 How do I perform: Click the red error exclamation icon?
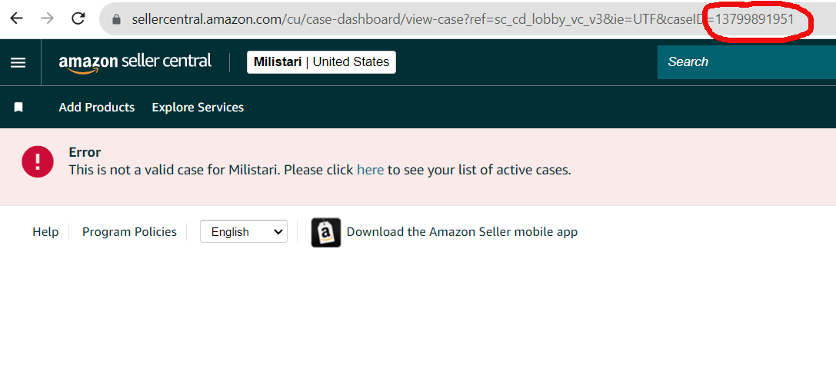(x=38, y=161)
